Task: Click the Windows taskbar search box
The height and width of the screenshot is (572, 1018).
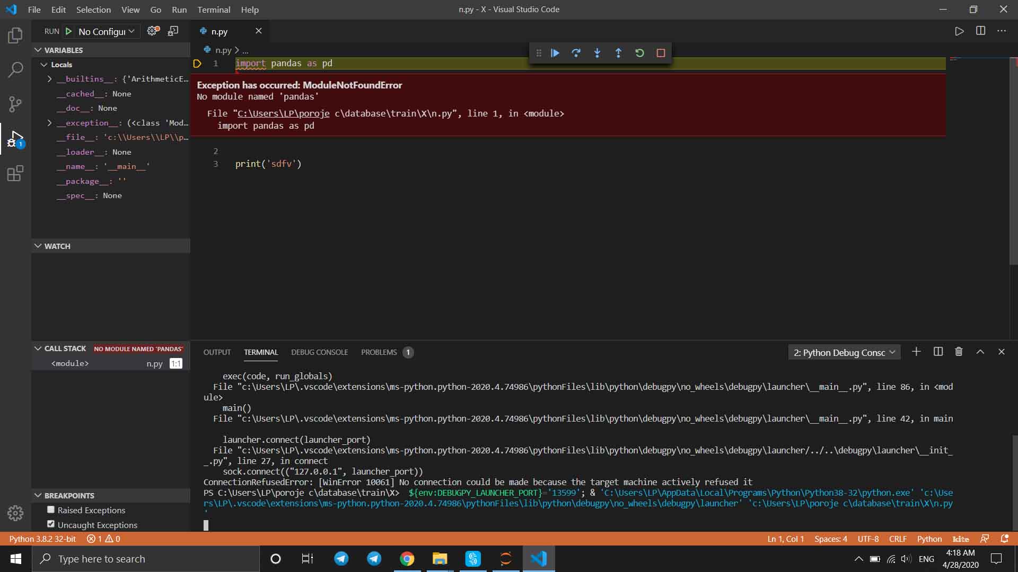Action: [146, 559]
